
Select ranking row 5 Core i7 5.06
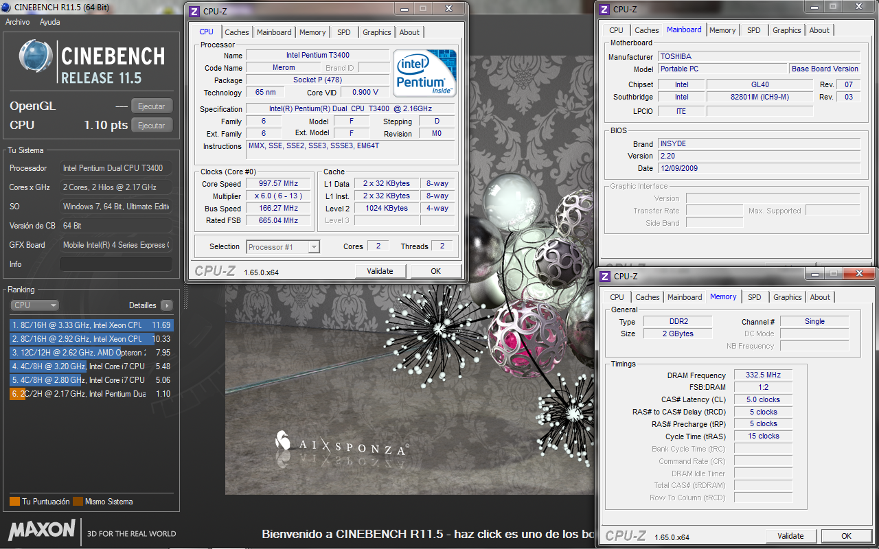tap(91, 380)
